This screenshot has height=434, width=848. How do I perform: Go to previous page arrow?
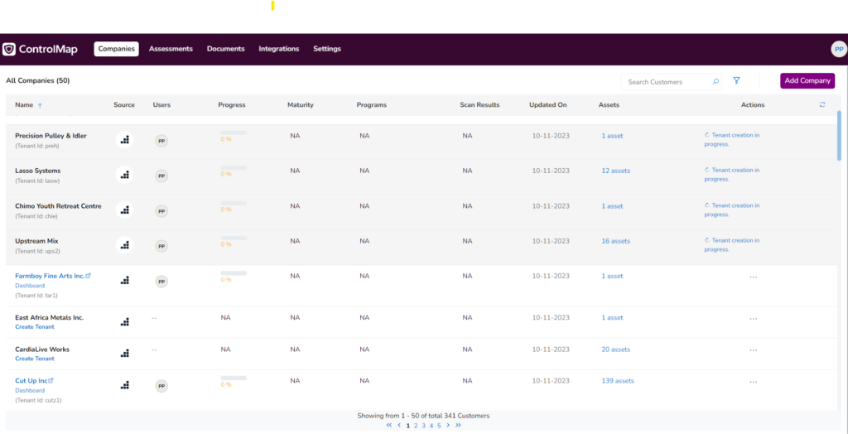click(x=399, y=426)
